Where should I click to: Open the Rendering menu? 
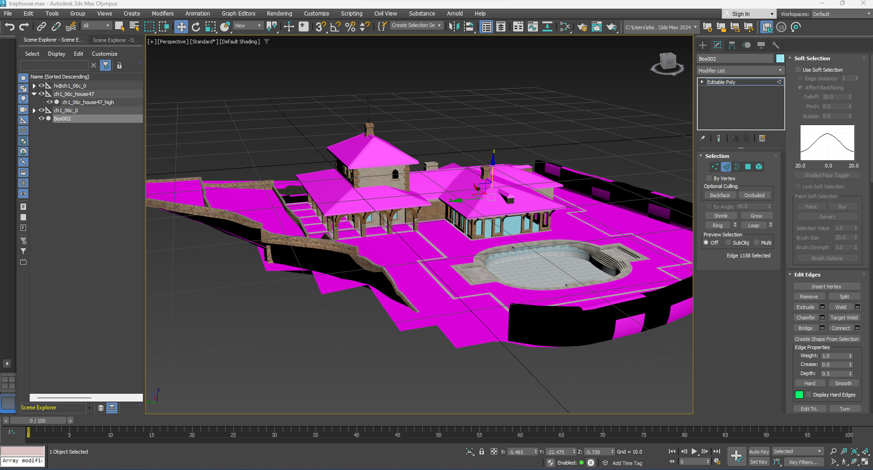click(279, 13)
